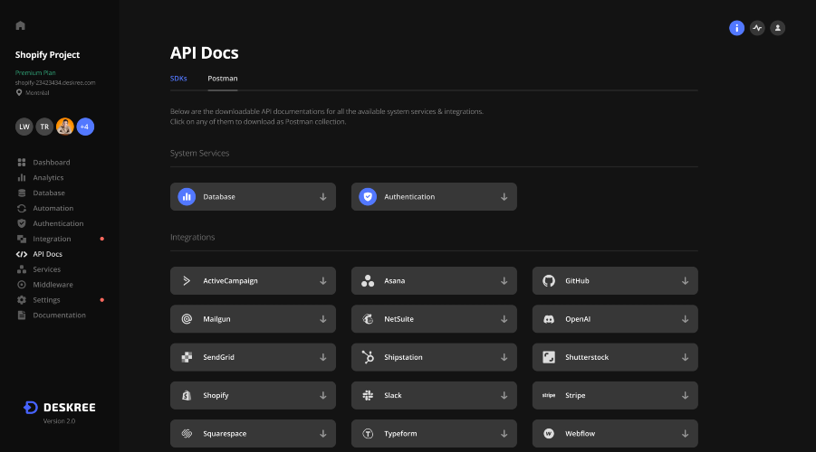Open the info icon in top bar

coord(736,28)
